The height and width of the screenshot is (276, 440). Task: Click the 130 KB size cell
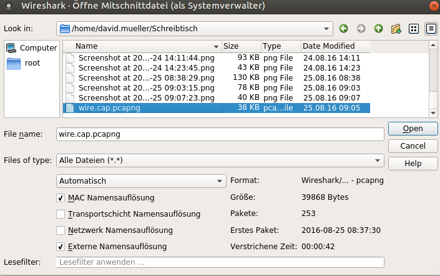click(x=246, y=77)
